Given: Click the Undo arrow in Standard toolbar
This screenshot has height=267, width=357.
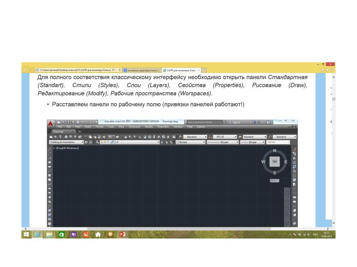Looking at the screenshot, I should point(110,137).
